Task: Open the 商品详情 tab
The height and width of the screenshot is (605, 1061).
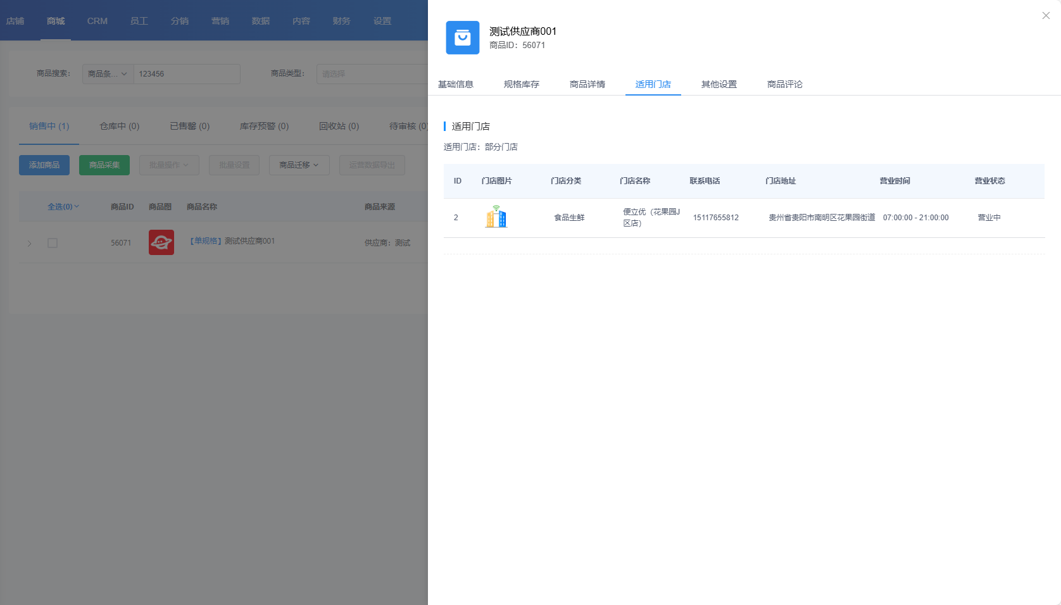Action: (x=587, y=84)
